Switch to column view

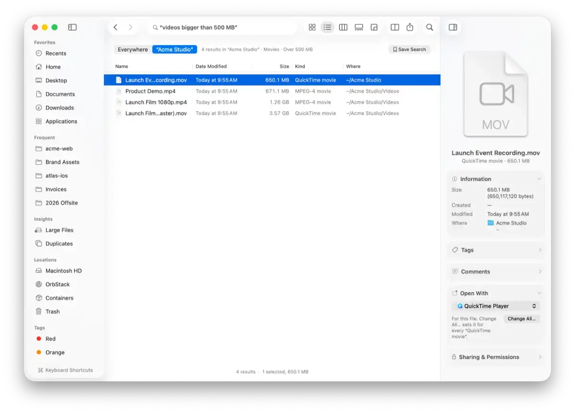coord(343,27)
